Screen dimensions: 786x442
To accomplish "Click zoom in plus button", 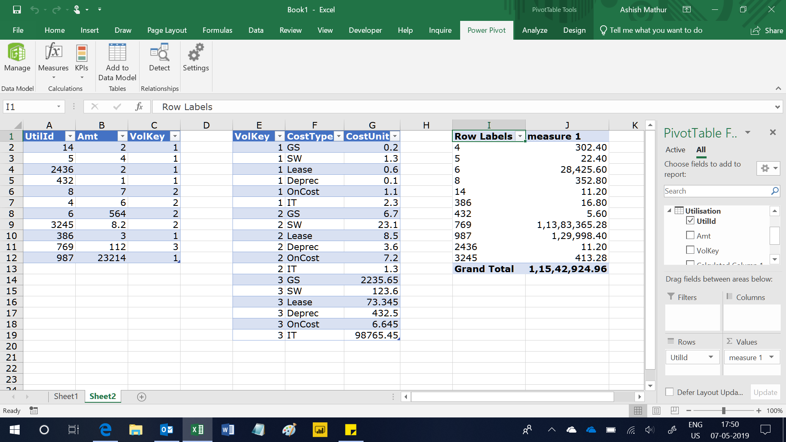I will (759, 410).
